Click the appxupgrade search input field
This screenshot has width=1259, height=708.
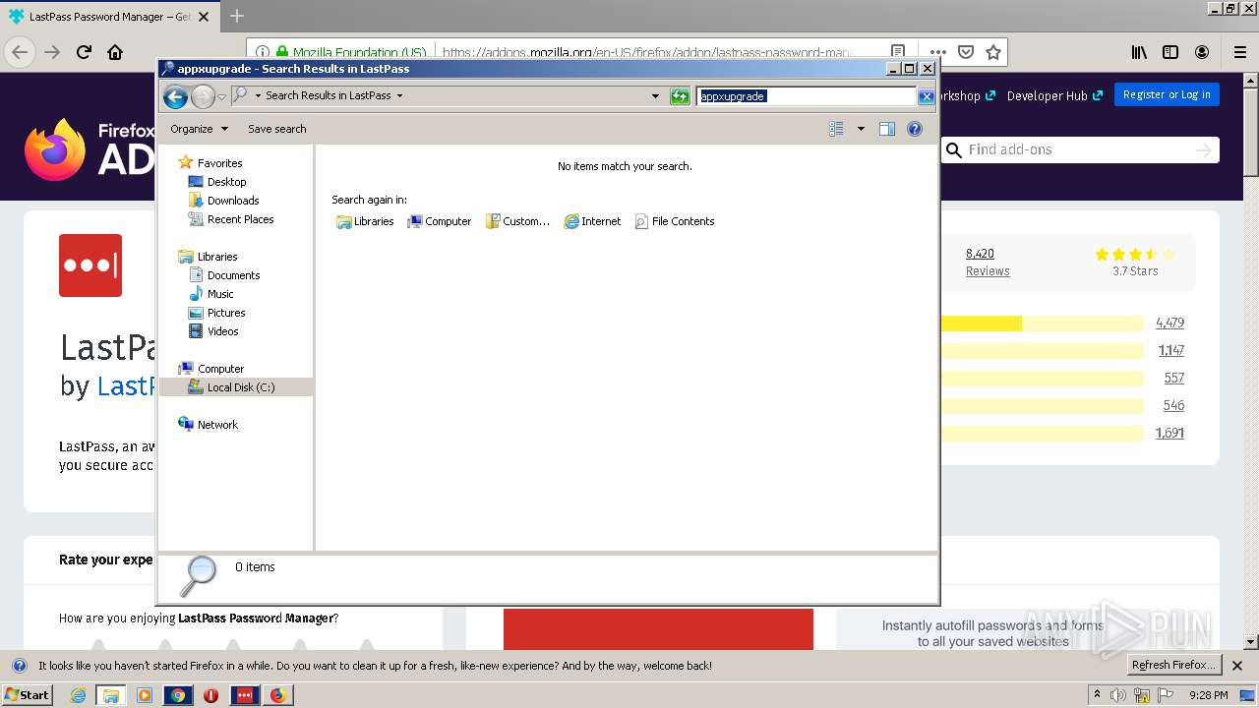807,96
